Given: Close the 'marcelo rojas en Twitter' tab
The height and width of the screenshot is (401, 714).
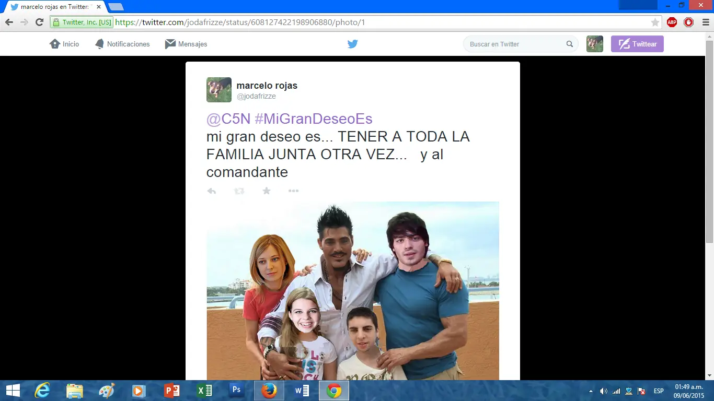Looking at the screenshot, I should coord(99,7).
